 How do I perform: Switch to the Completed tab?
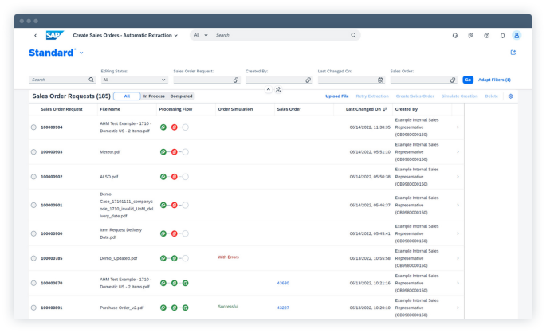[181, 96]
